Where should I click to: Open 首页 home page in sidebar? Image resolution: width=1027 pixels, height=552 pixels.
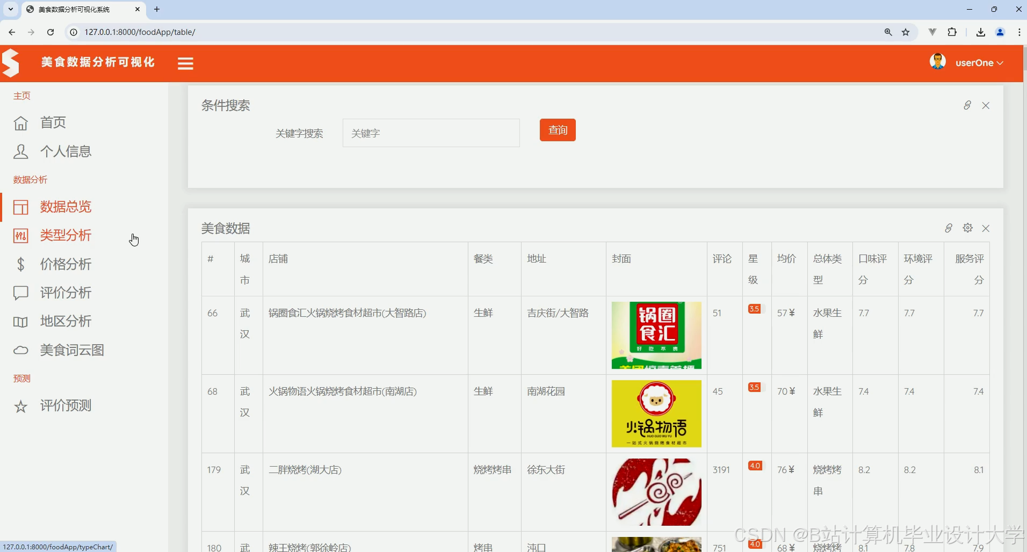point(53,122)
